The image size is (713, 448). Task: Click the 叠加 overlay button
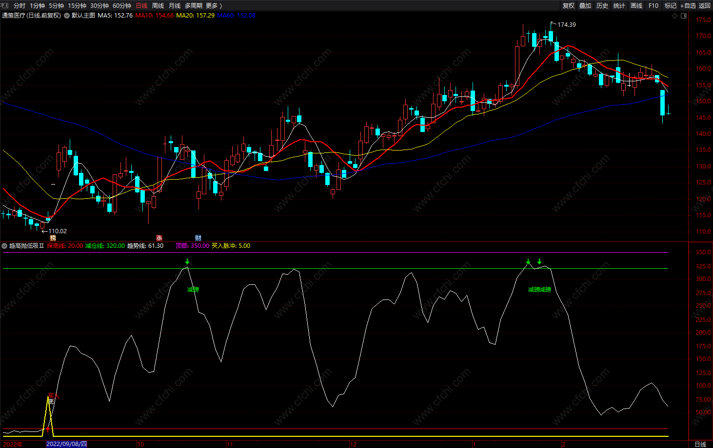point(585,6)
